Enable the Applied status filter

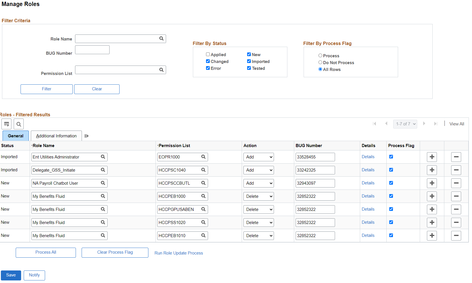tap(208, 54)
